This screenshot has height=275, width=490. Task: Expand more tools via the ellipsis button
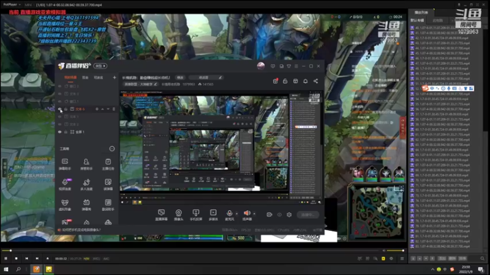point(112,148)
